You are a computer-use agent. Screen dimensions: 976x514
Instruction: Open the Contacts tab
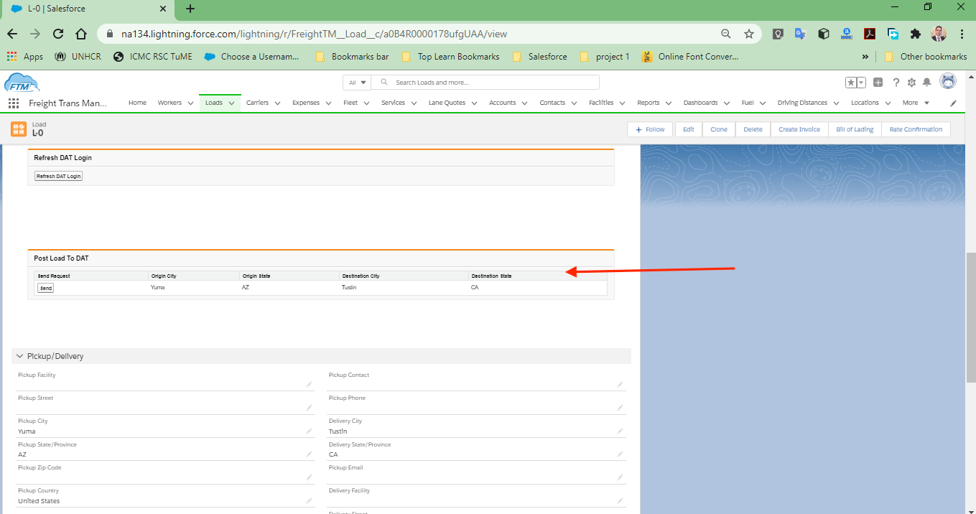click(552, 103)
